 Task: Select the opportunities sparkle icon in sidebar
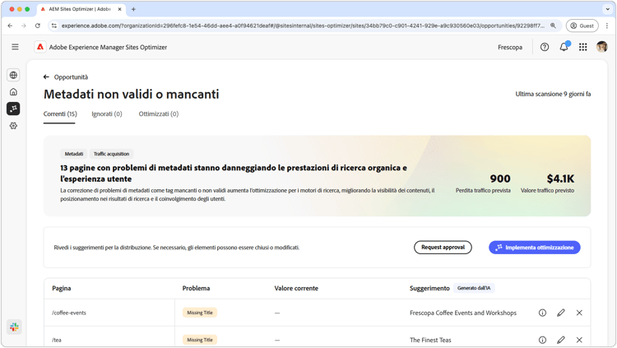coord(13,109)
